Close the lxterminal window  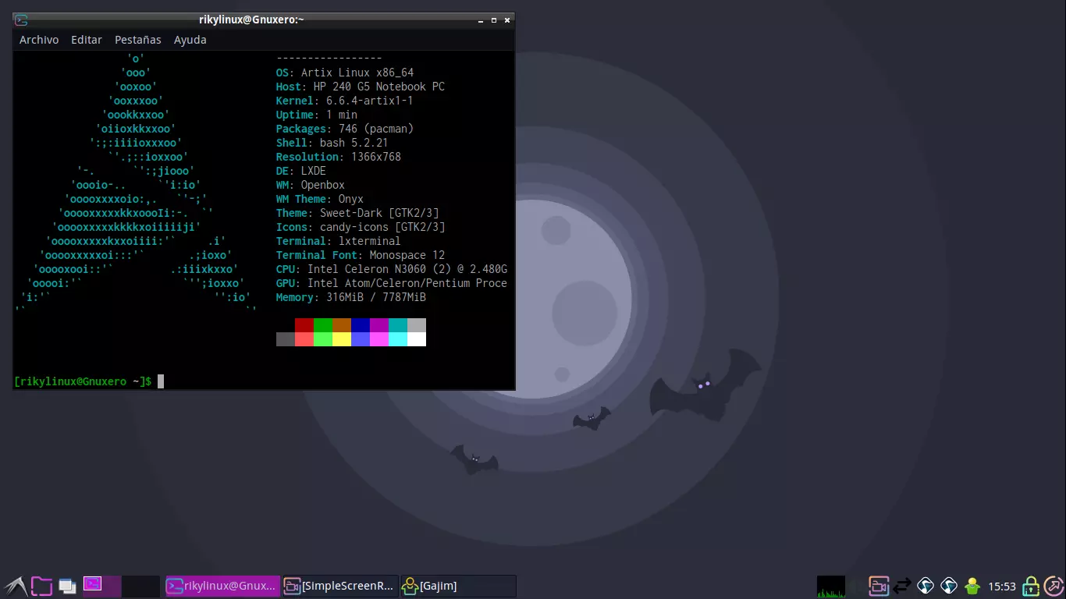[x=506, y=20]
